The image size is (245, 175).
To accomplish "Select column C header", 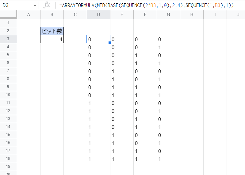I will coord(75,15).
